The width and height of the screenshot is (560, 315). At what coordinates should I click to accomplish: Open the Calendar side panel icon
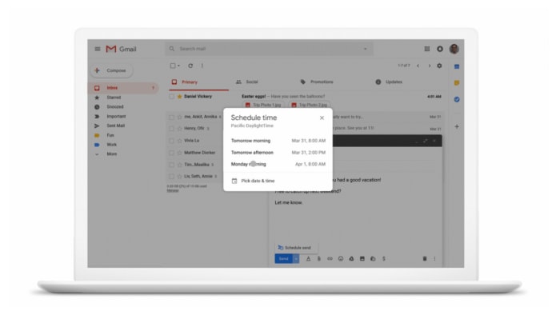click(x=457, y=66)
